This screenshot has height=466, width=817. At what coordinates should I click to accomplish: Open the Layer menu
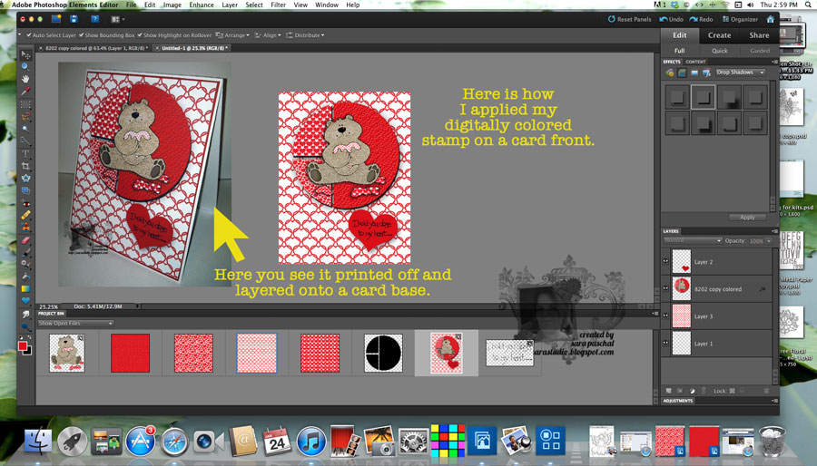[x=230, y=5]
